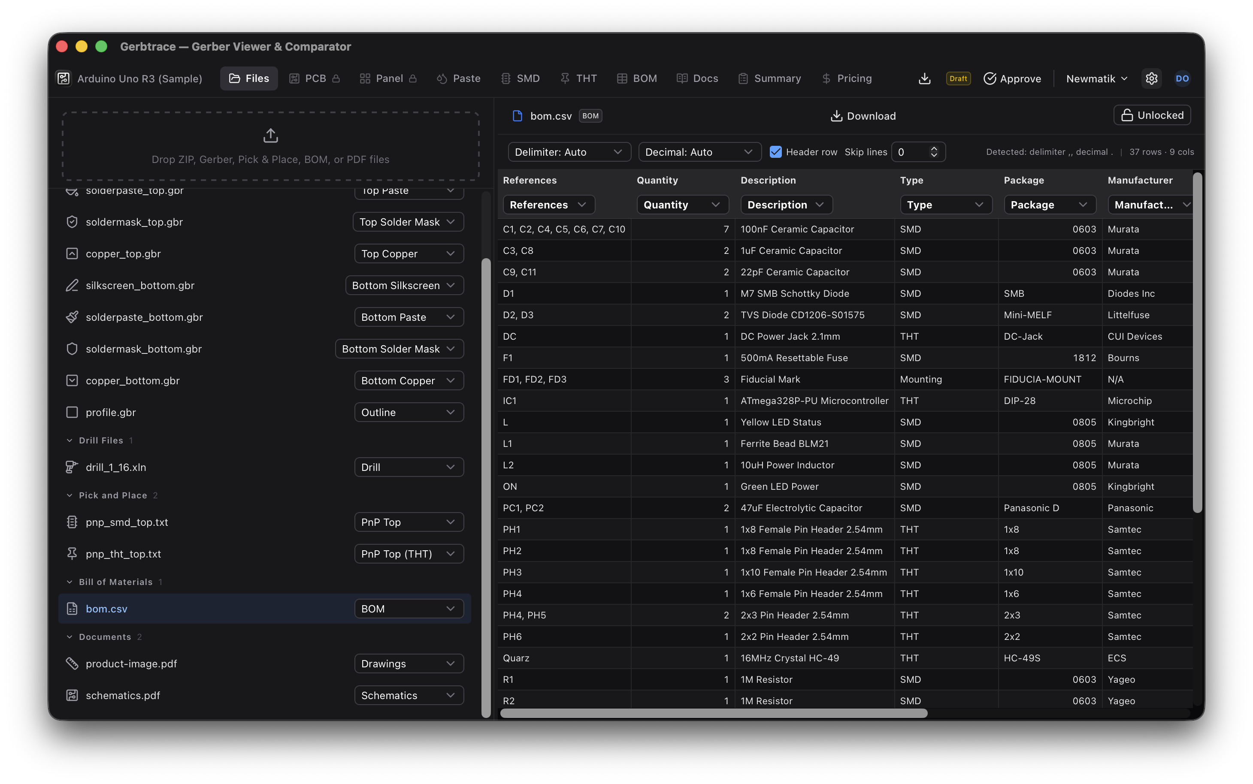The height and width of the screenshot is (784, 1253).
Task: Click the drill_1_16.xln drill icon
Action: tap(72, 467)
